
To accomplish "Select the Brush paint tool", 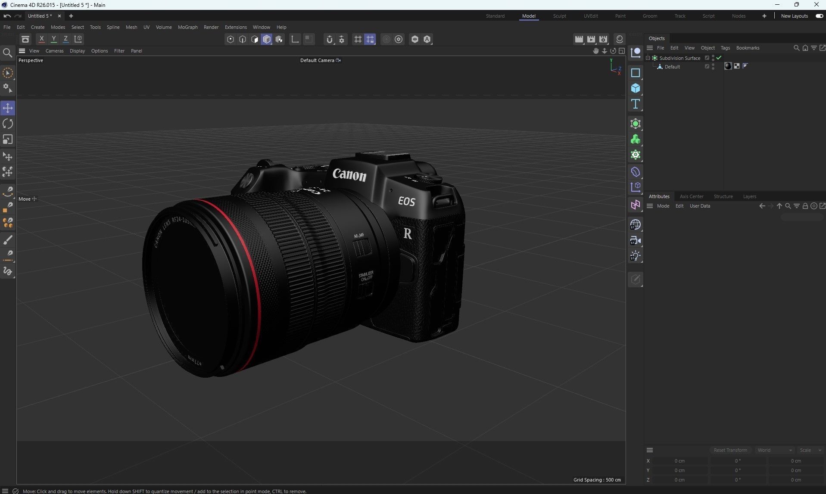I will [8, 239].
